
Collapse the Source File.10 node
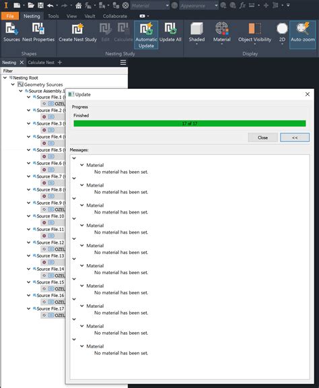[29, 216]
